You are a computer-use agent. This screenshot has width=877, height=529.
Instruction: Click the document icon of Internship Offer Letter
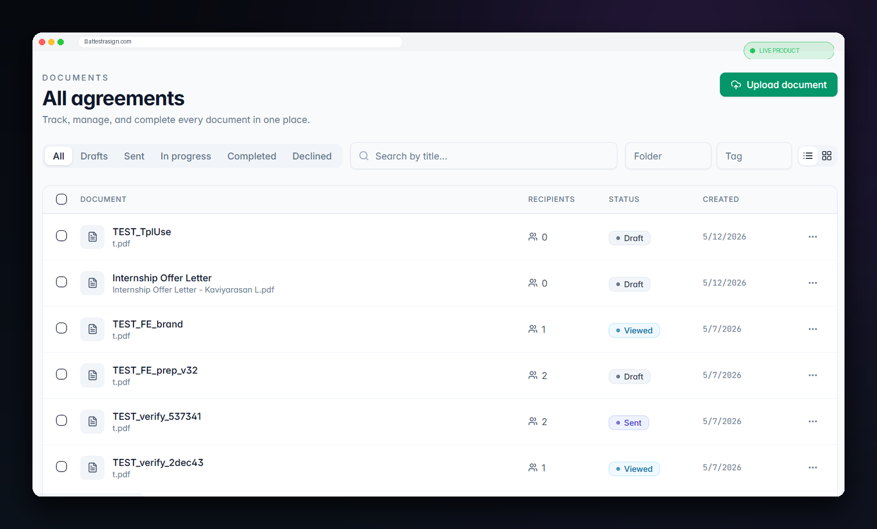click(92, 283)
